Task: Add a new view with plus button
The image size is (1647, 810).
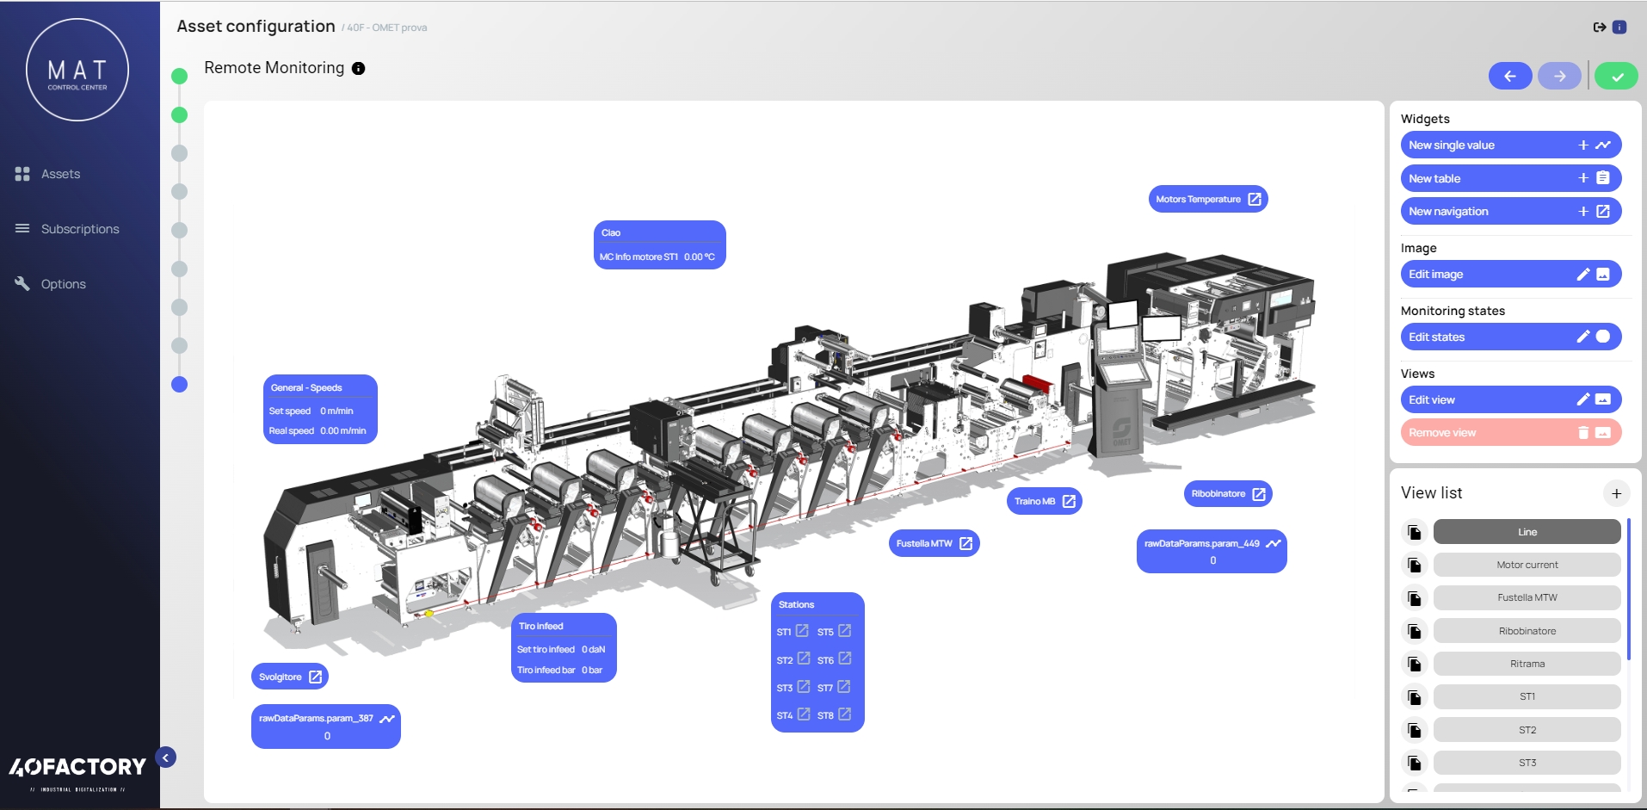Action: click(1616, 493)
